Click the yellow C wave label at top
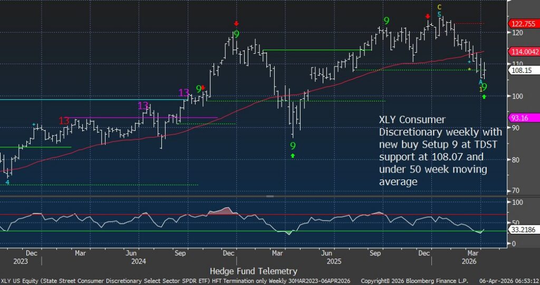 [x=439, y=7]
